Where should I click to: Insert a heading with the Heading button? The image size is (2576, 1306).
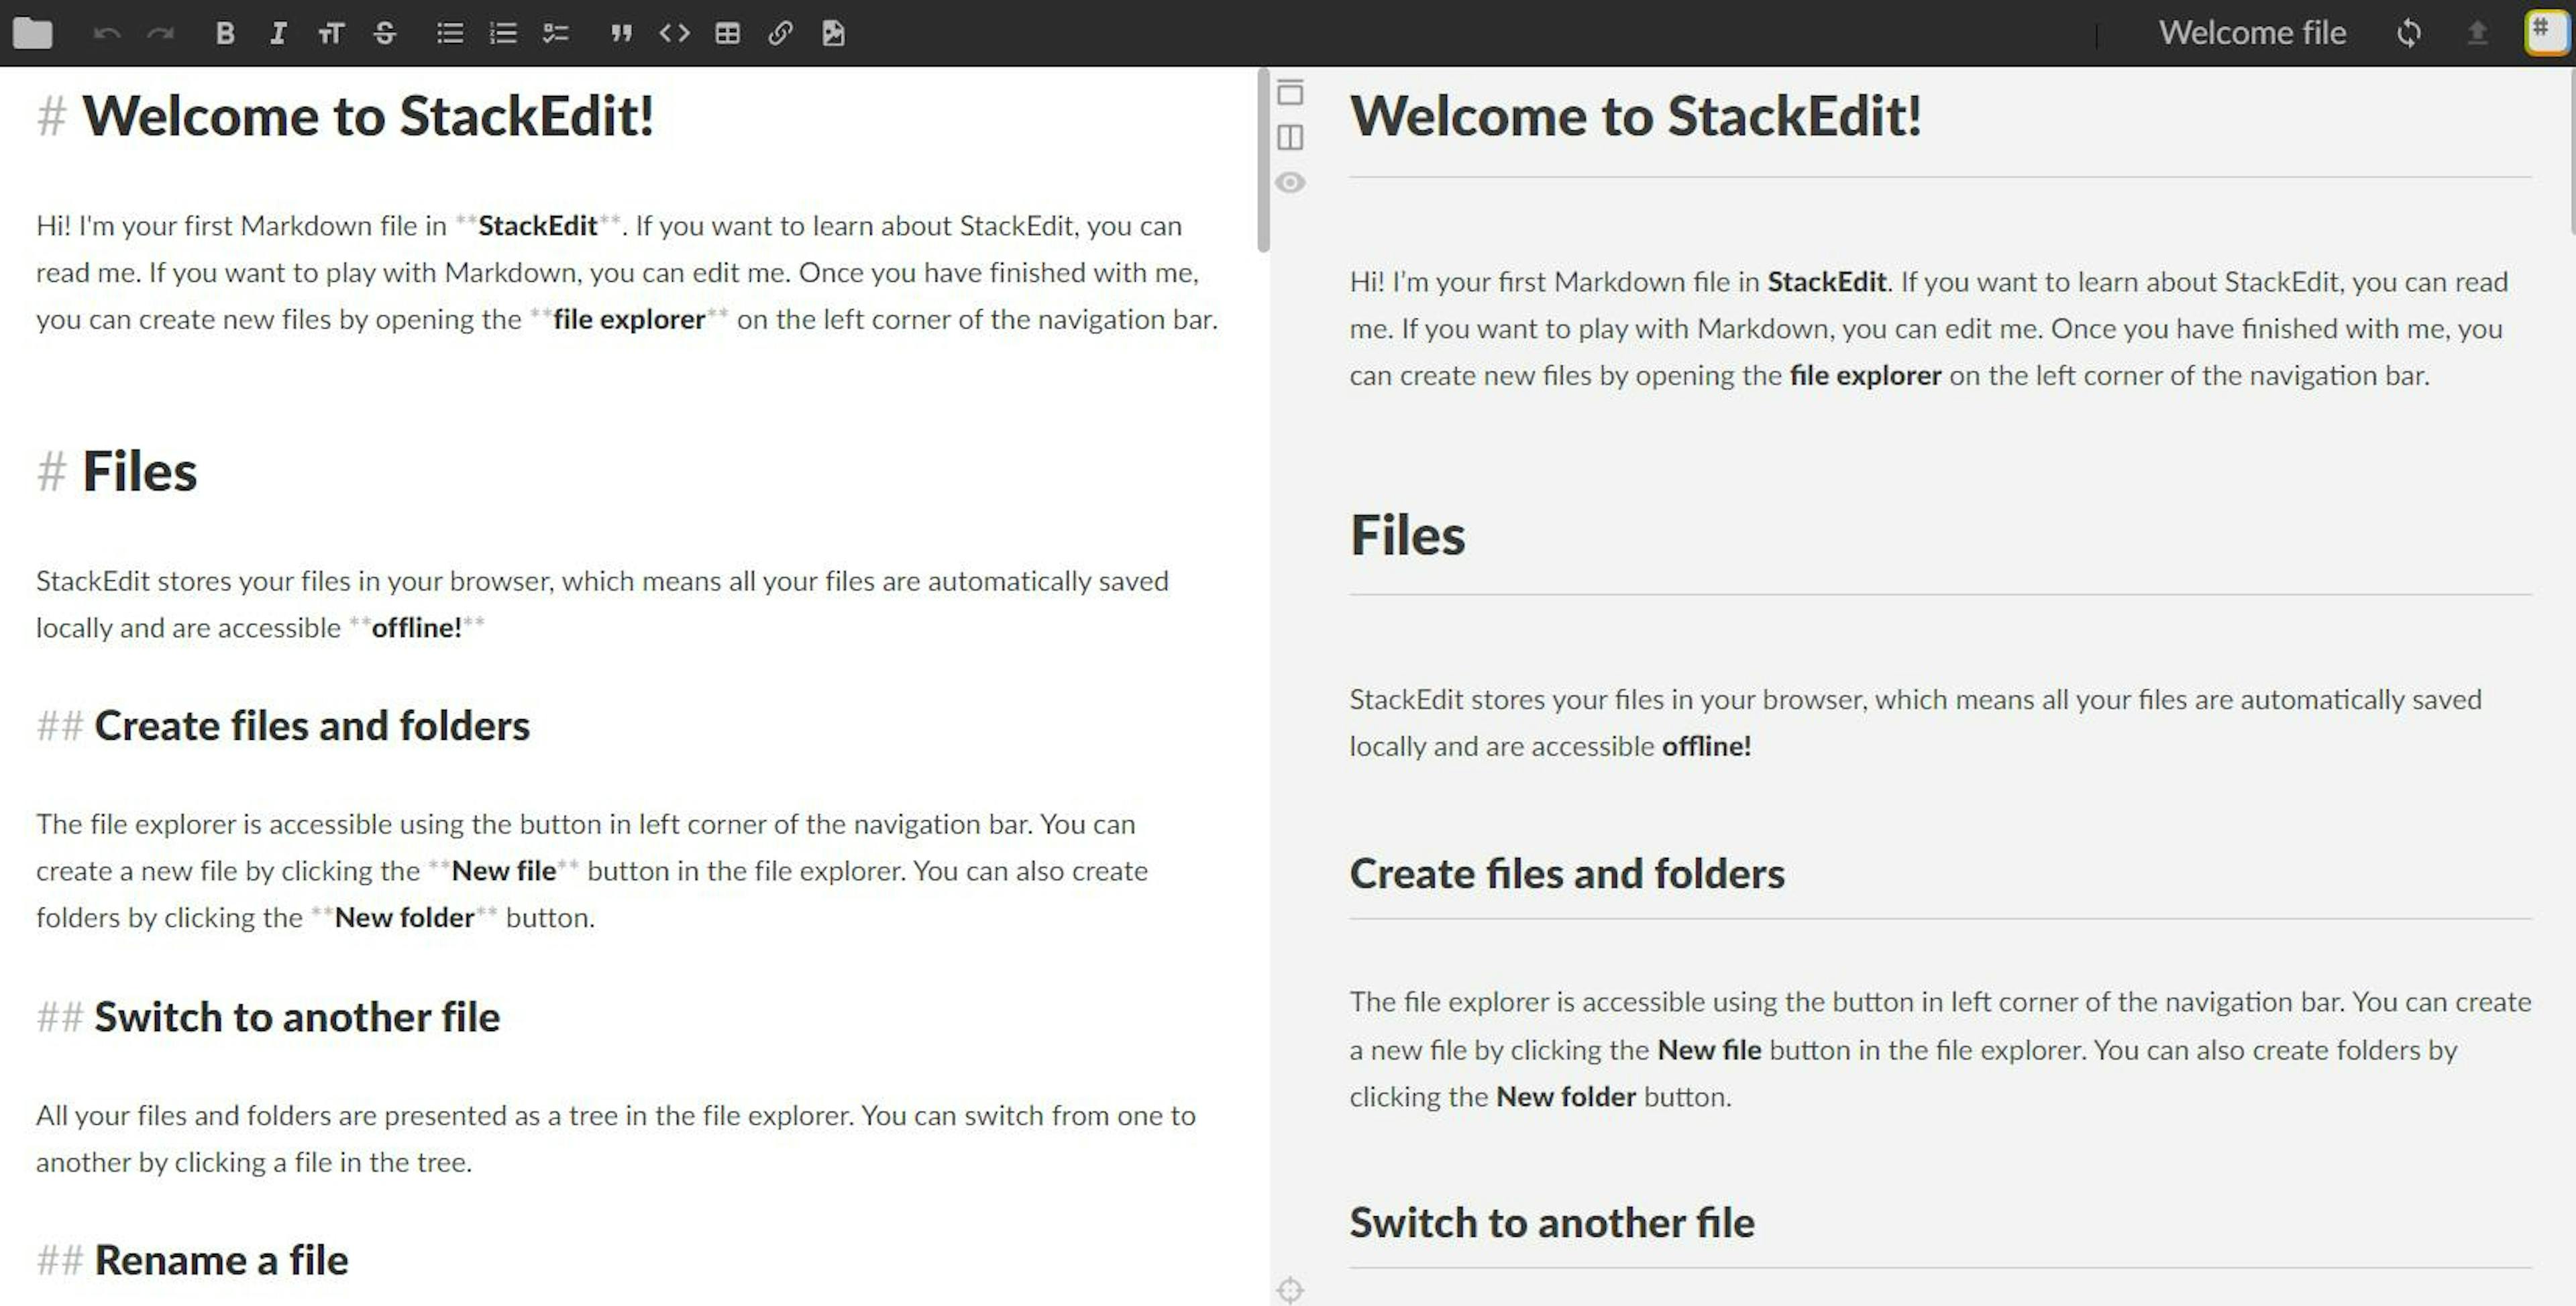331,33
